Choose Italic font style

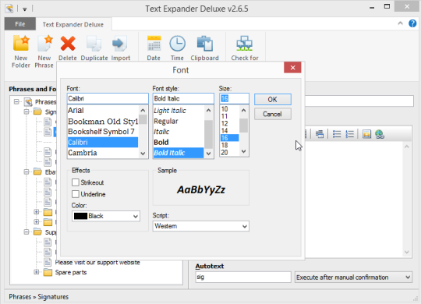(179, 132)
